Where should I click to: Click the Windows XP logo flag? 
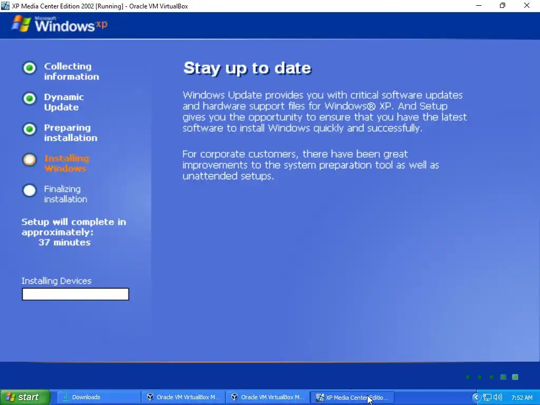tap(21, 24)
